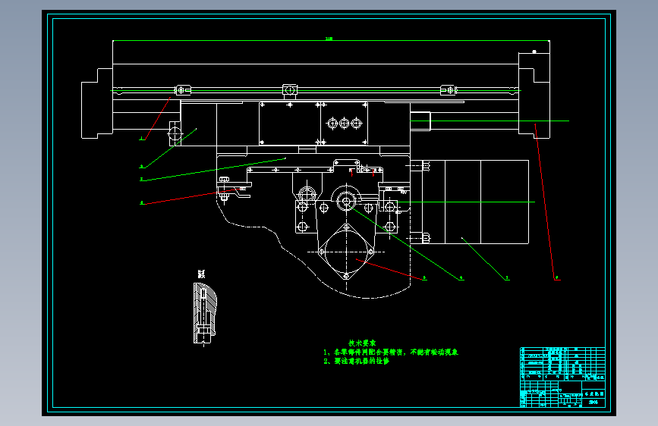Click part balloon number 3 on left

coord(142,179)
